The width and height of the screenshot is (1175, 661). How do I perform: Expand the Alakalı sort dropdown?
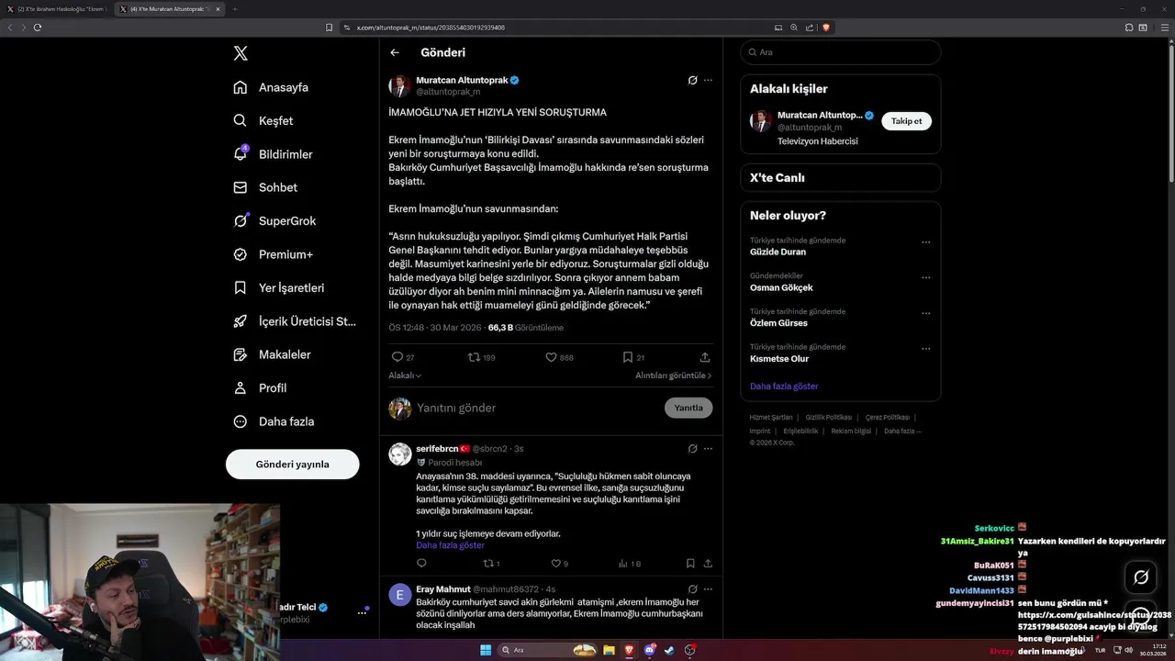(405, 375)
